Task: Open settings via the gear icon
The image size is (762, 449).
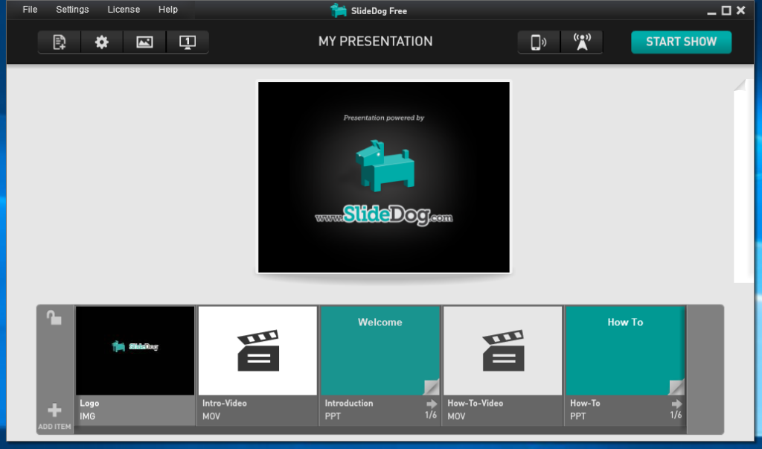Action: [100, 42]
